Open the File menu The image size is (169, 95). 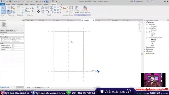click(2, 4)
